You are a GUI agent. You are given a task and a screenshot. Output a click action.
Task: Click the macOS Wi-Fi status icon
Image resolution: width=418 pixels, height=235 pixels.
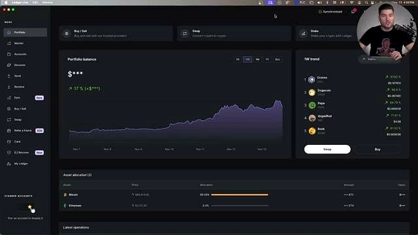click(351, 3)
